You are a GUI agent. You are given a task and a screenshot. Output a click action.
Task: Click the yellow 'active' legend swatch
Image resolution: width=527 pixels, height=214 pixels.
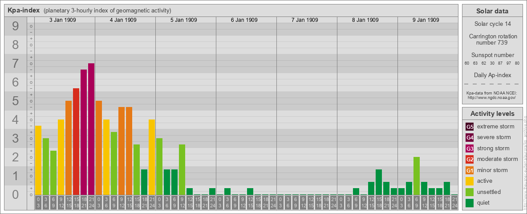[470, 181]
